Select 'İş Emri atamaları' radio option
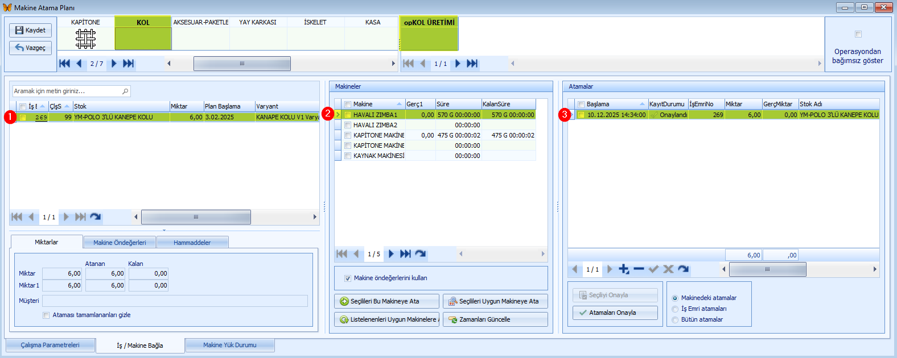Viewport: 897px width, 358px height. pos(675,309)
